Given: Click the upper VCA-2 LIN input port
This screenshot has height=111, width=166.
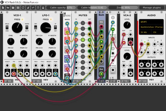Looking at the screenshot, I should [130, 35].
